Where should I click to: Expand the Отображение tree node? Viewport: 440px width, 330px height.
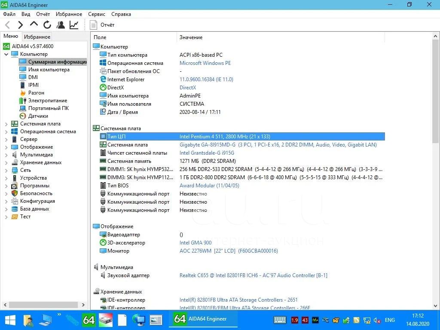pos(6,147)
